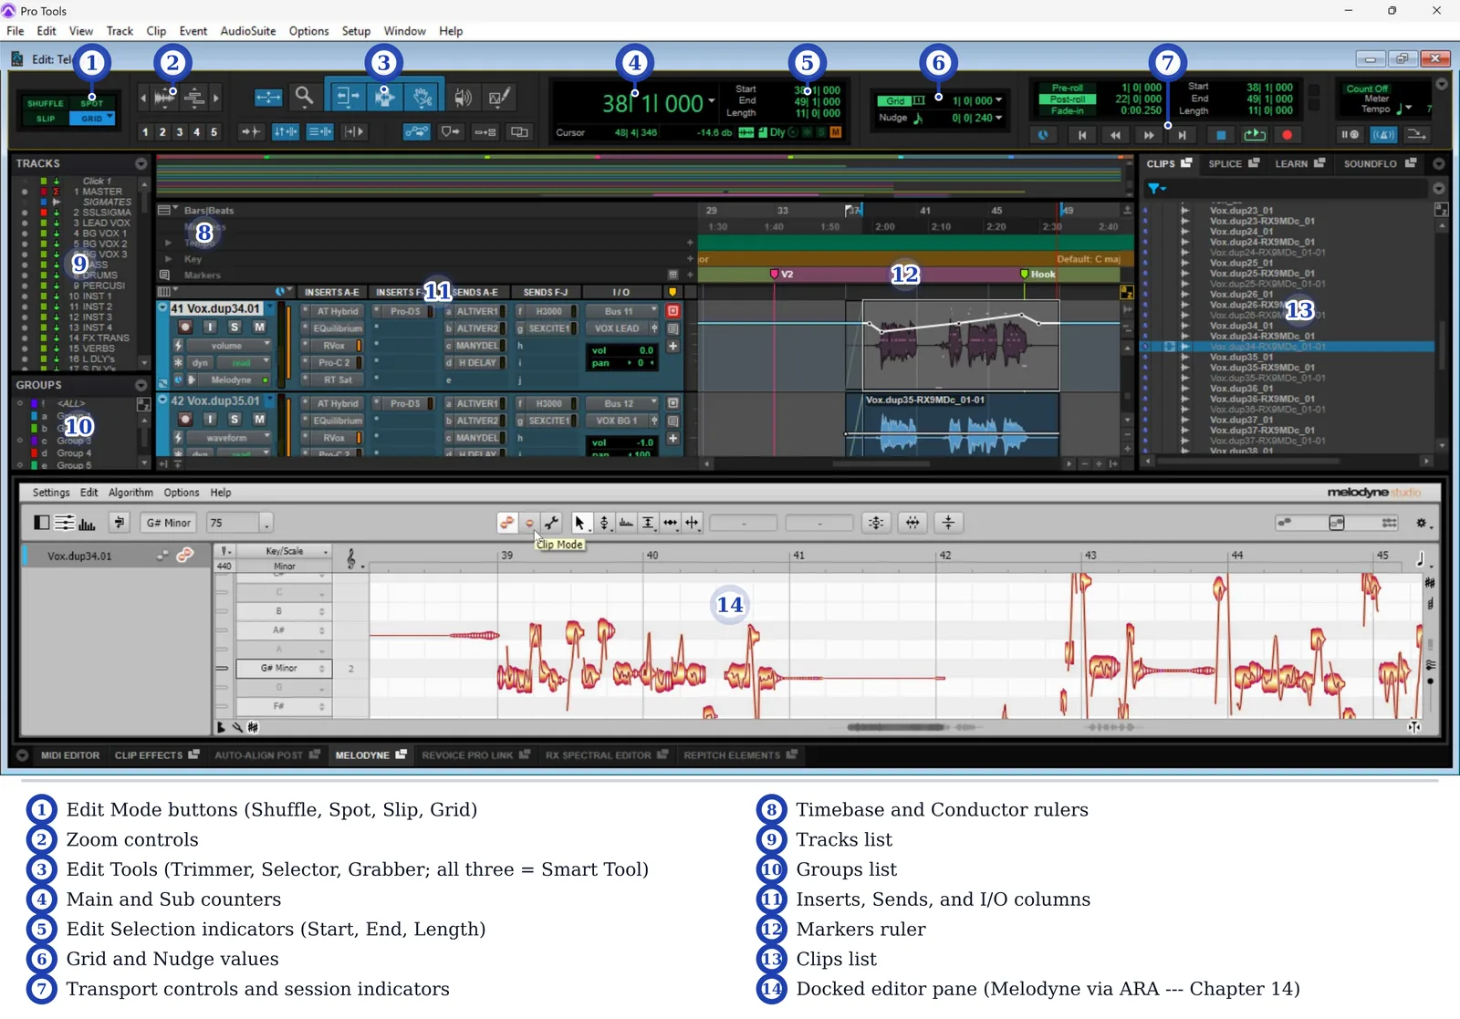Click Zoom Preset 3 button
Viewport: 1460px width, 1019px height.
point(180,132)
